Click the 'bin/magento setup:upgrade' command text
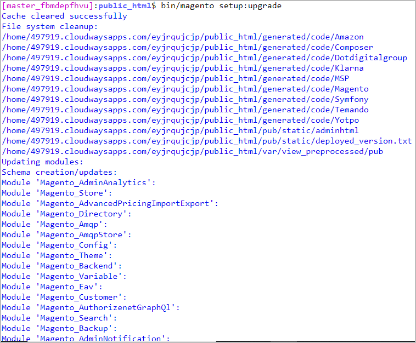 click(221, 6)
